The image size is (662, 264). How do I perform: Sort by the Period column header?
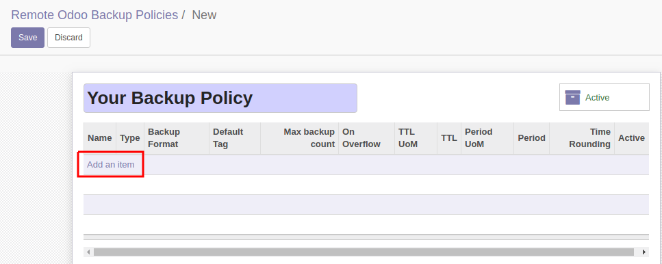[531, 138]
